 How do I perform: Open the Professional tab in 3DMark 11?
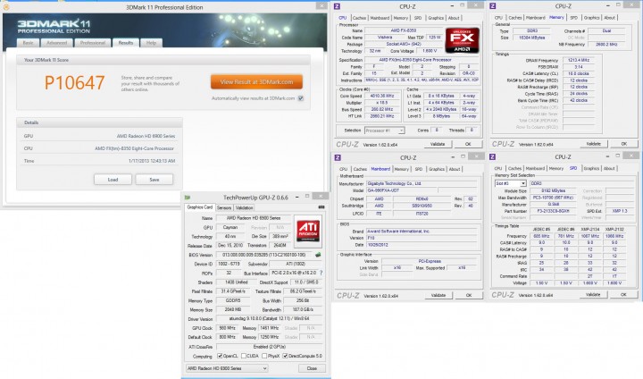(x=93, y=43)
